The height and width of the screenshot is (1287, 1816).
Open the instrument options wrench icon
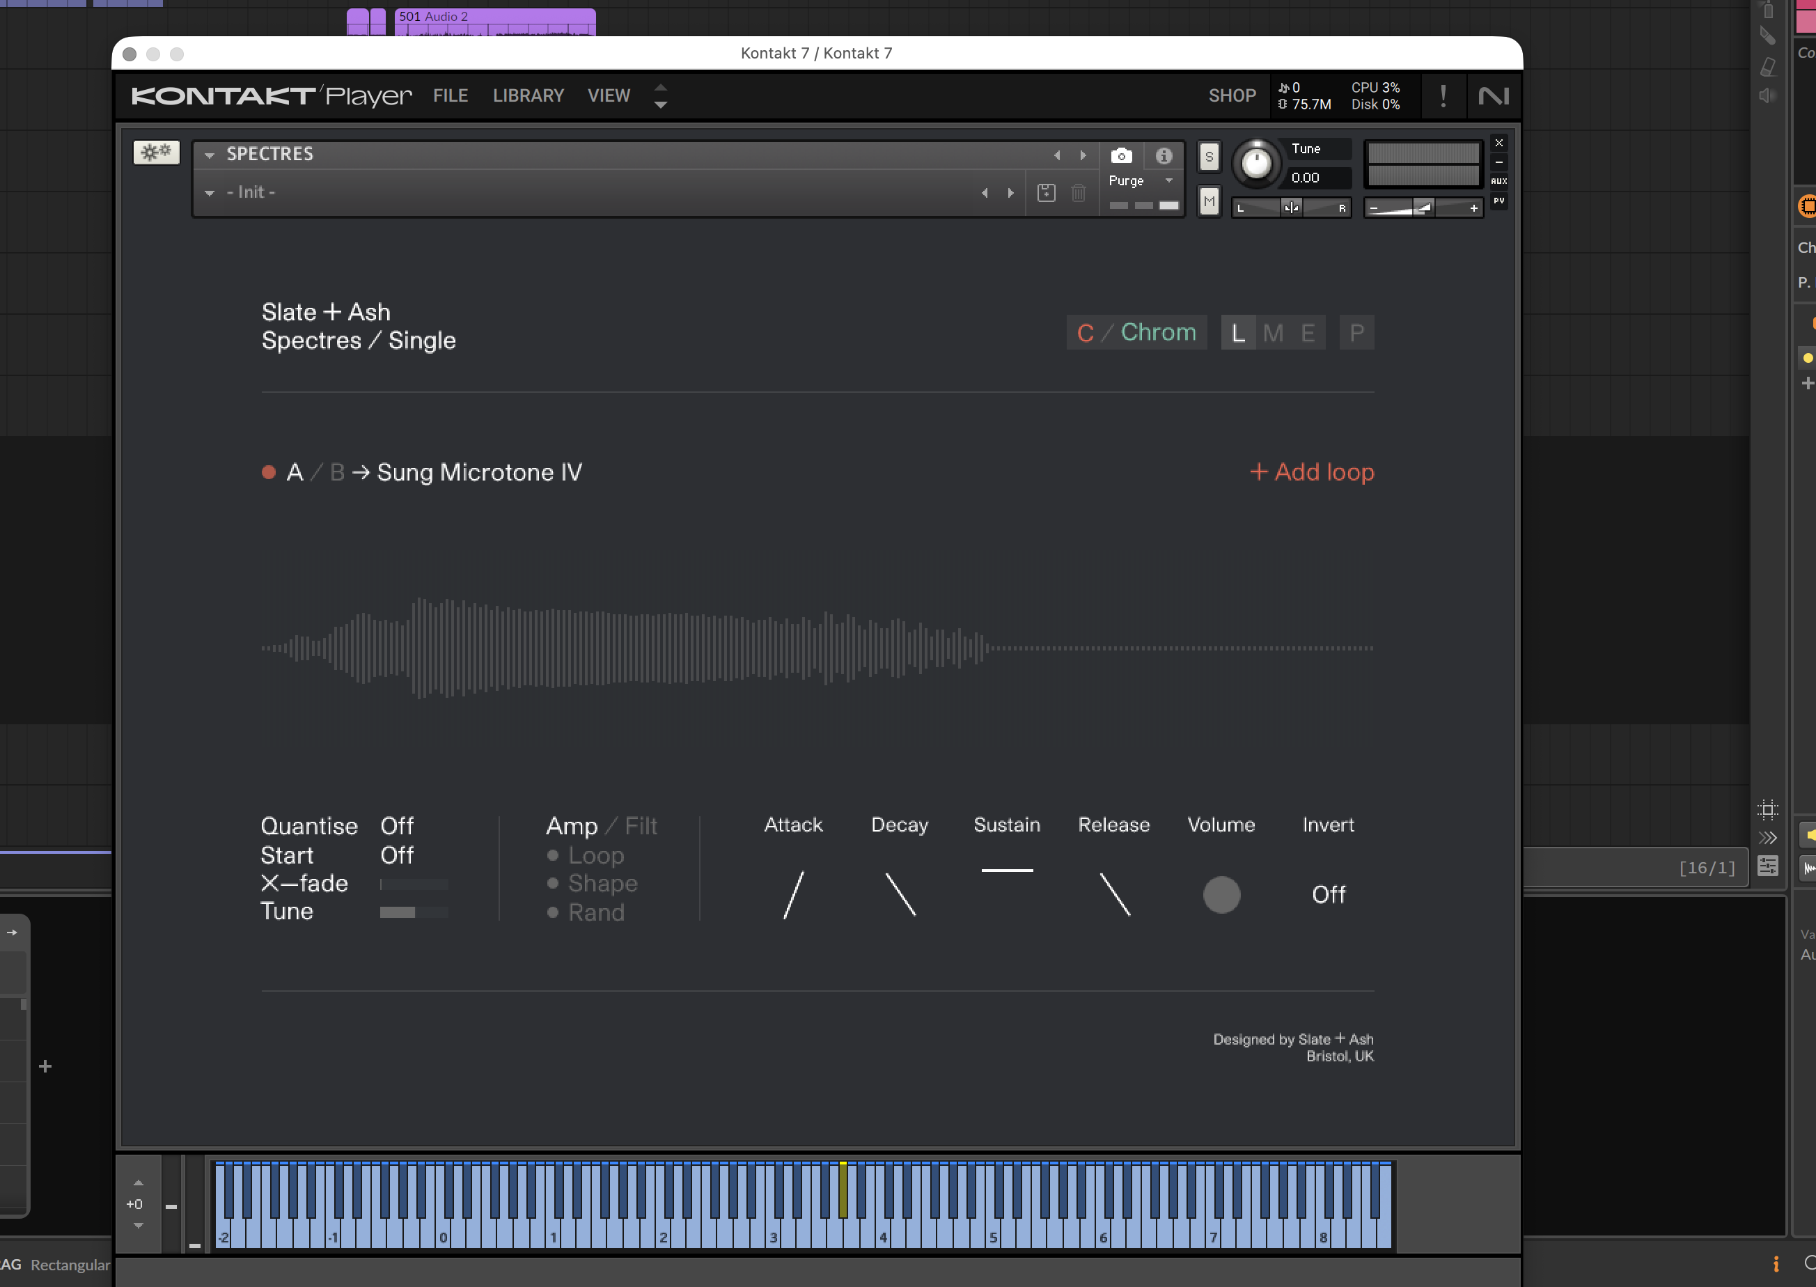coord(156,152)
